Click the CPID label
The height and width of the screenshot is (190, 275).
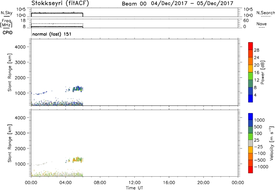pyautogui.click(x=8, y=33)
